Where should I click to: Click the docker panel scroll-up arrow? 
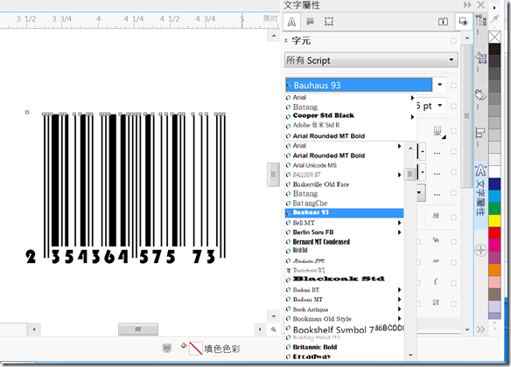[x=467, y=38]
